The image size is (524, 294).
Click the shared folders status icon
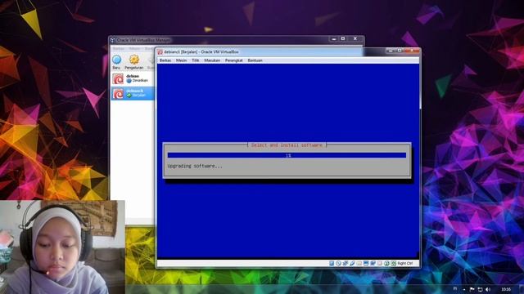coord(359,263)
